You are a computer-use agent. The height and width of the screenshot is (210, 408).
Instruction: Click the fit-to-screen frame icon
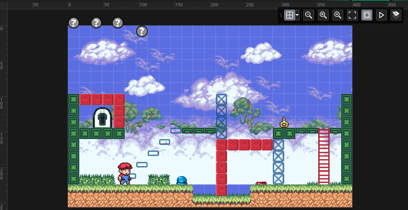tap(352, 15)
